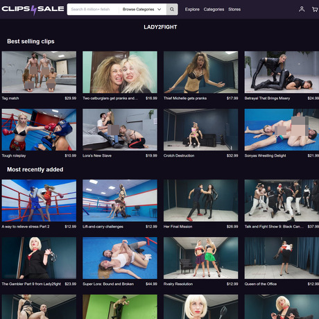Click the $26.99 price of Her Final Mission
Viewport: 319px width, 319px height.
[x=232, y=227]
